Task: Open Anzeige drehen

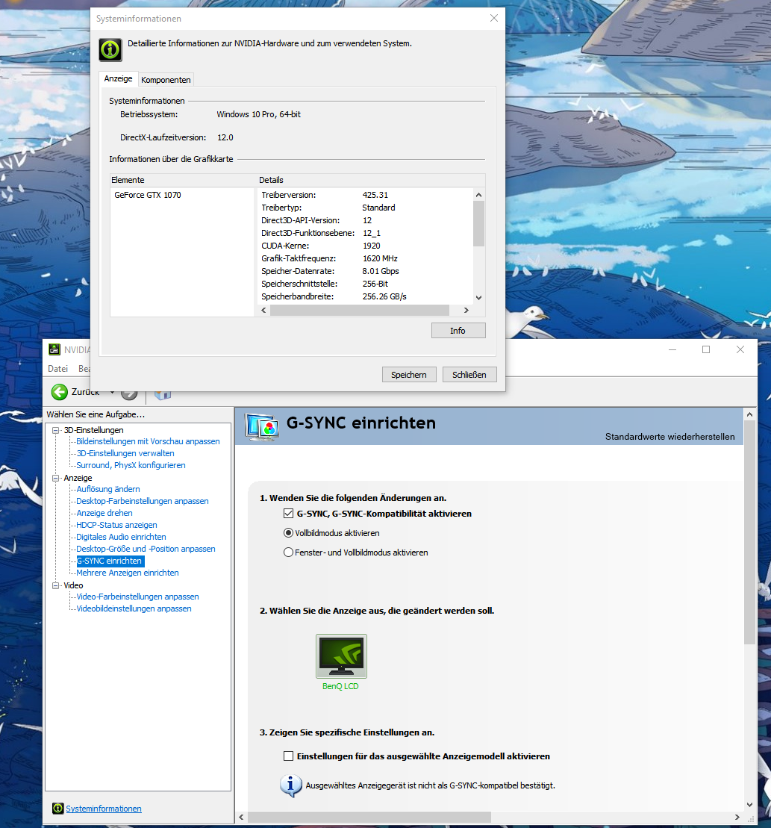Action: (x=104, y=513)
